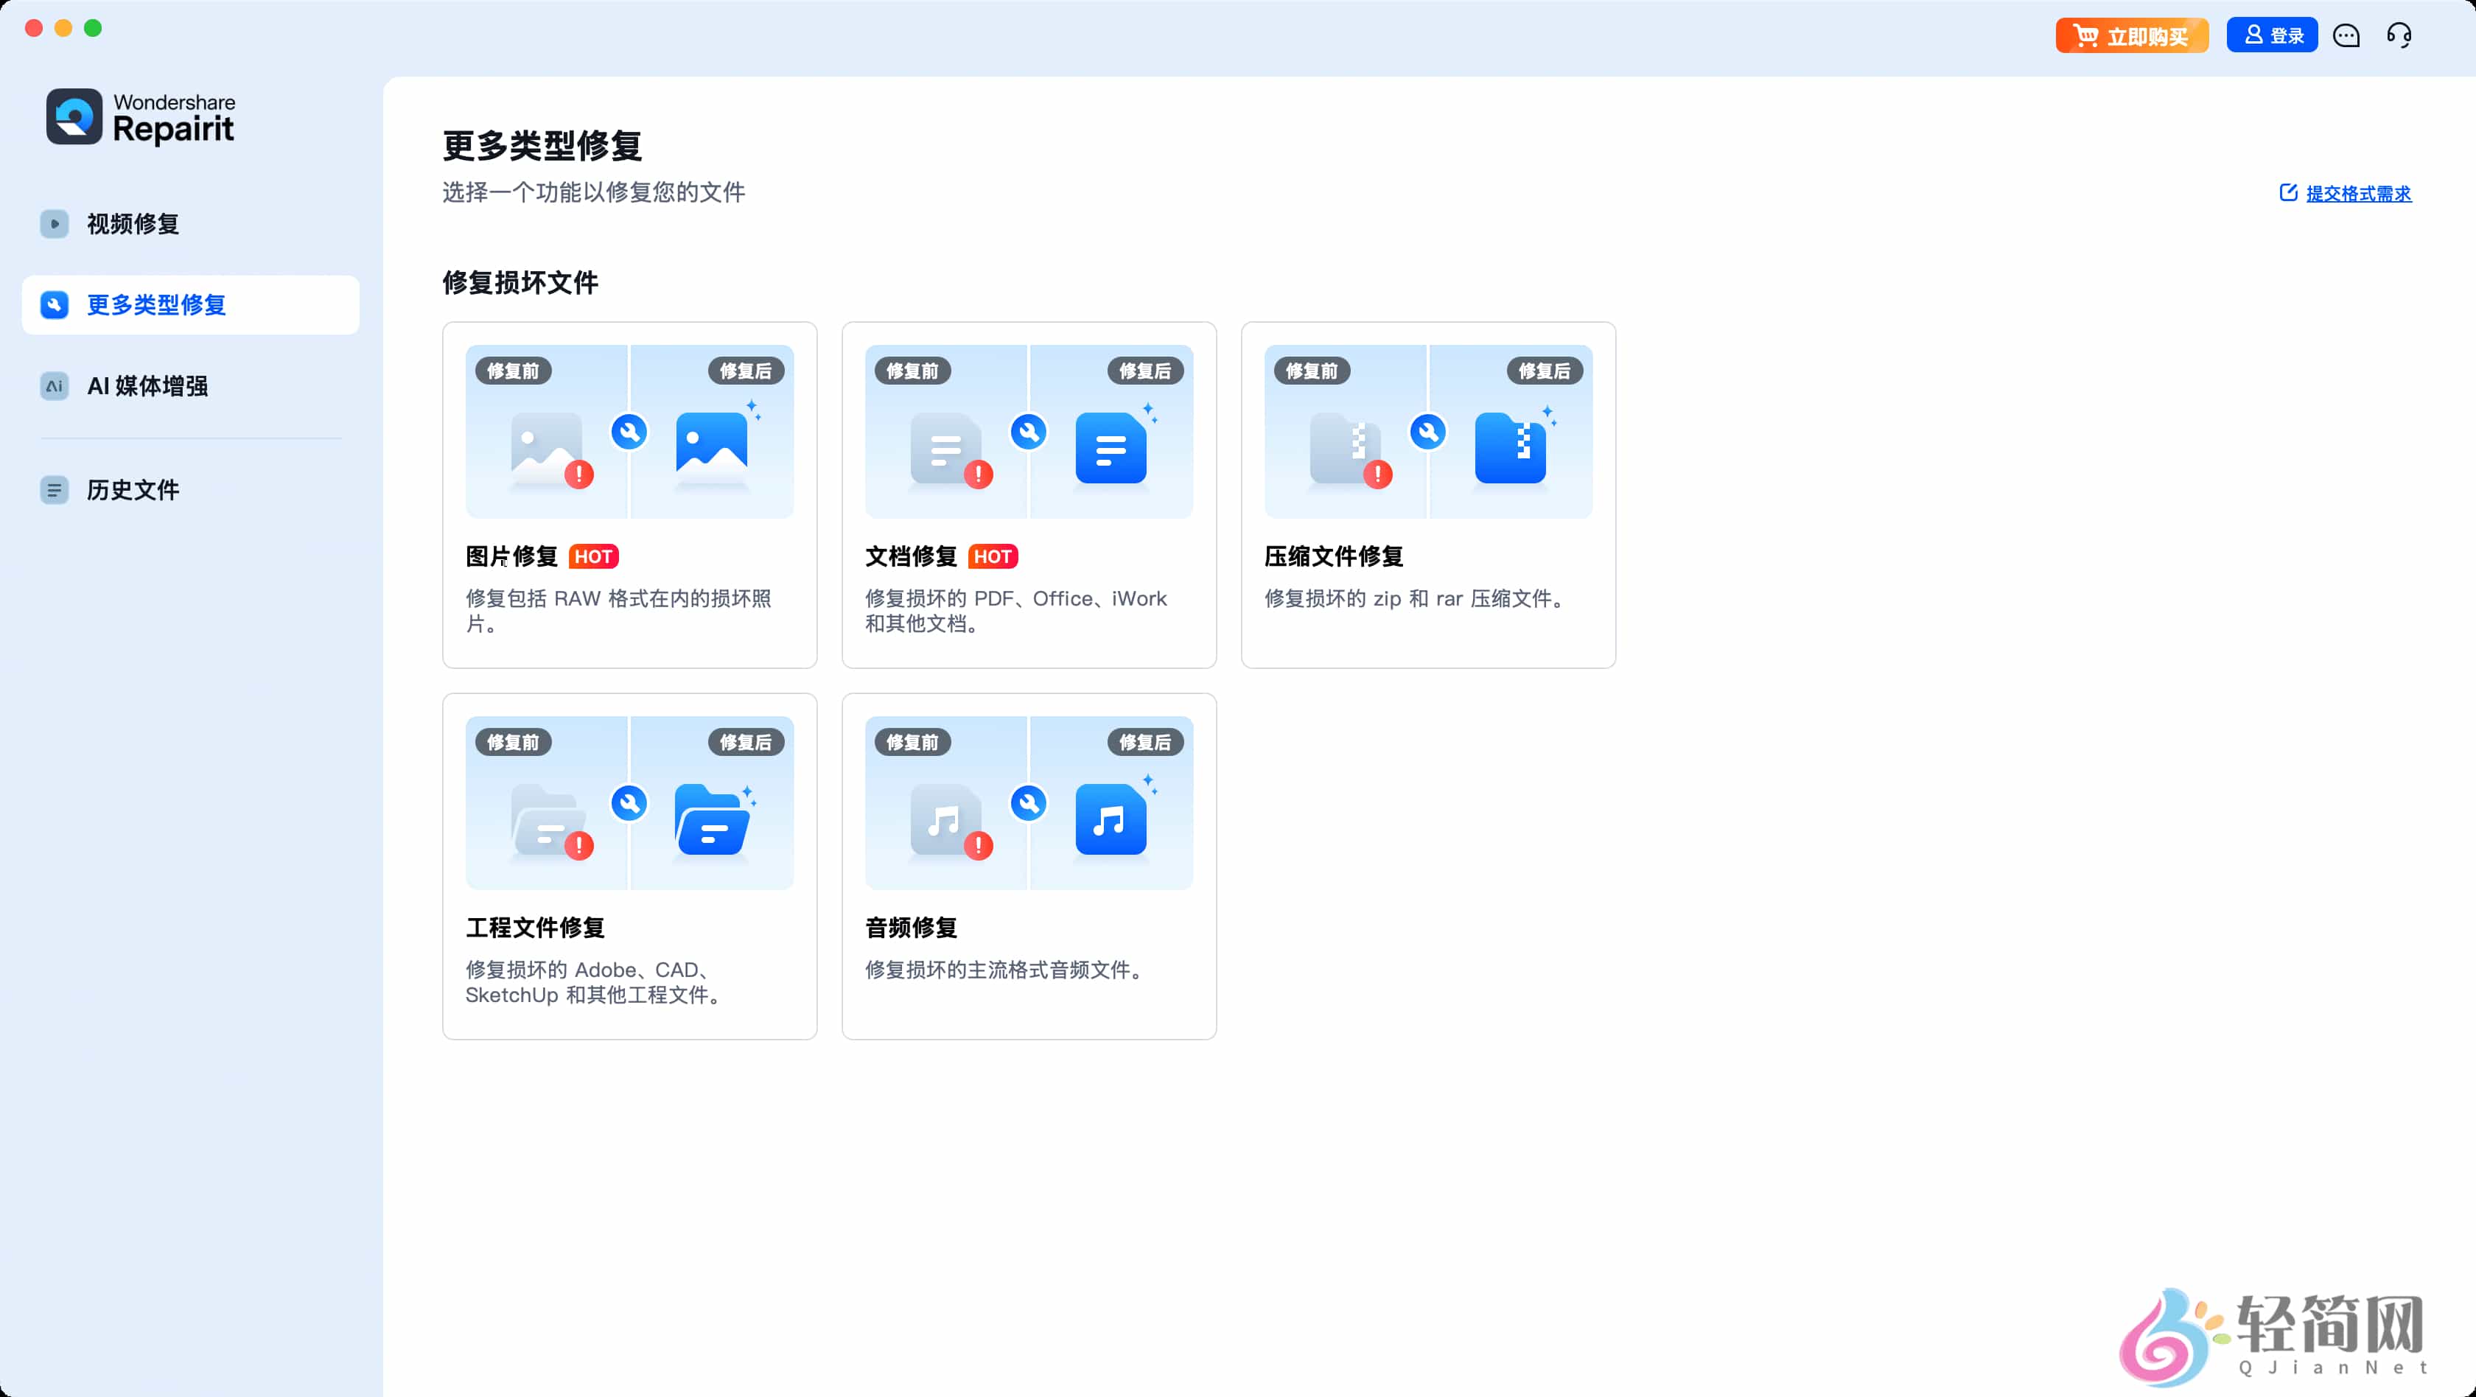2476x1397 pixels.
Task: Open the 提交格式需求 link
Action: pyautogui.click(x=2358, y=194)
